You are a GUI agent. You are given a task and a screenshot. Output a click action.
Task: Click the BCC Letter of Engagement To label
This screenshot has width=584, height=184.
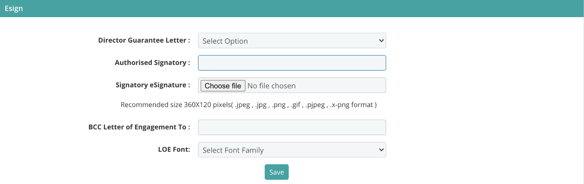tap(139, 127)
